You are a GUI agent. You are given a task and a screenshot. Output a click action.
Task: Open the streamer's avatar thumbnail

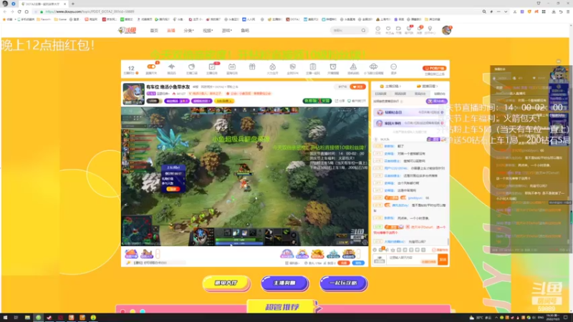pos(133,94)
